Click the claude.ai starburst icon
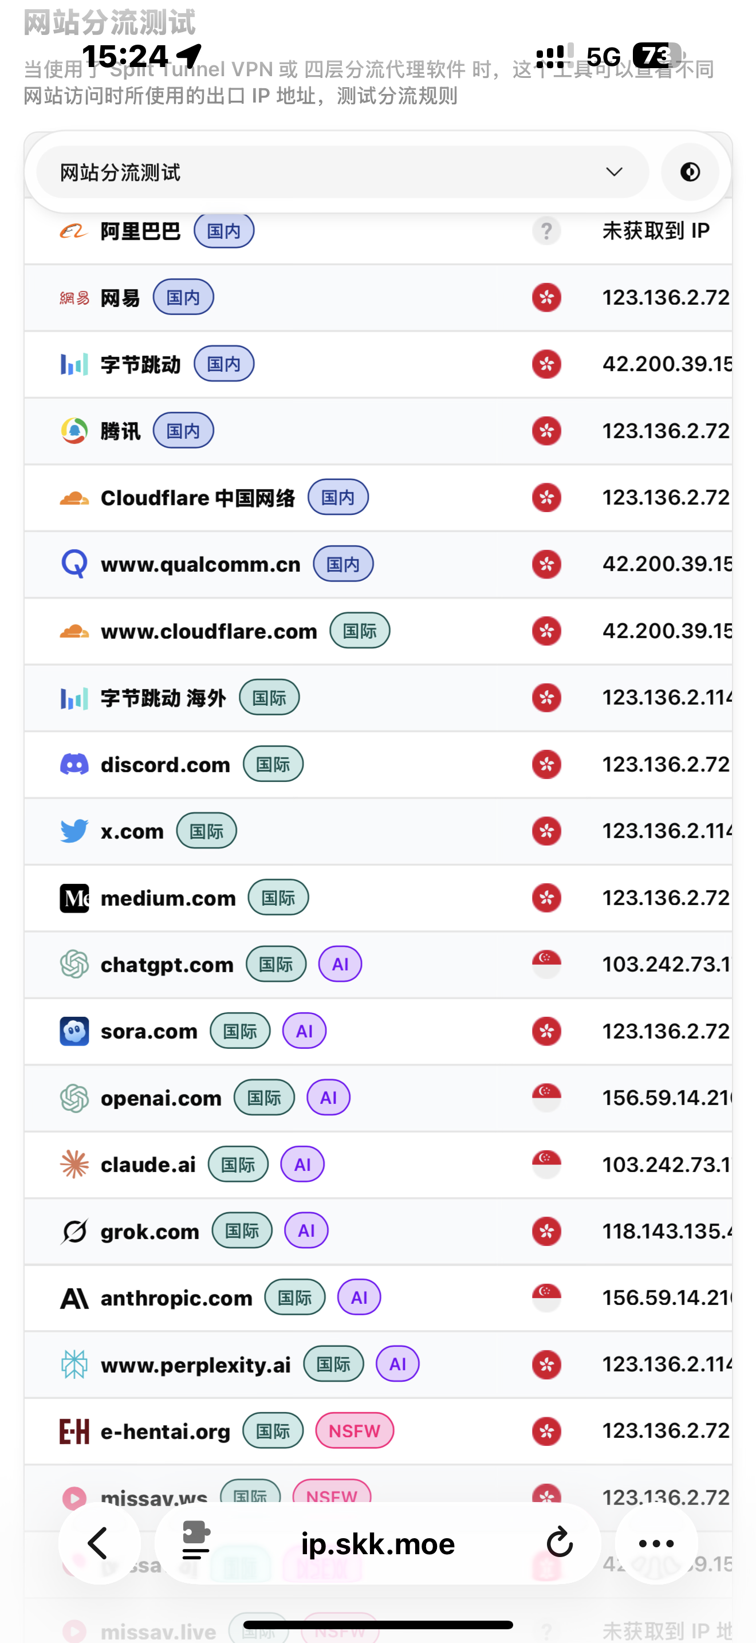 (x=74, y=1165)
